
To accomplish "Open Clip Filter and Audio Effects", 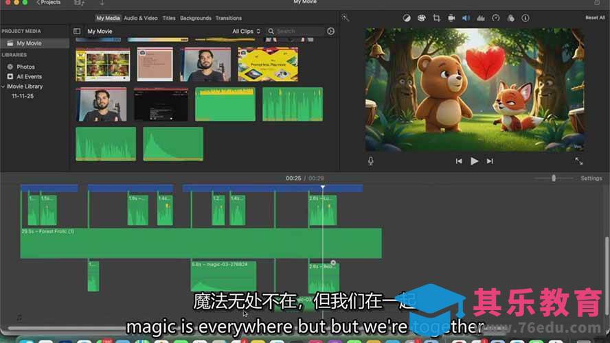I will (x=510, y=18).
